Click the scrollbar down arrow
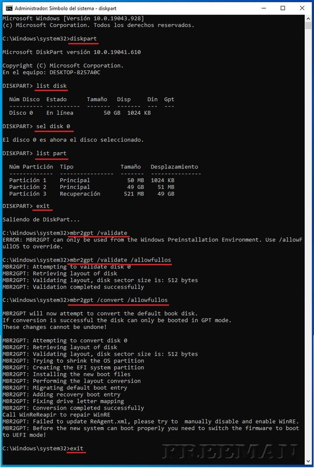Image resolution: width=314 pixels, height=468 pixels. tap(308, 461)
